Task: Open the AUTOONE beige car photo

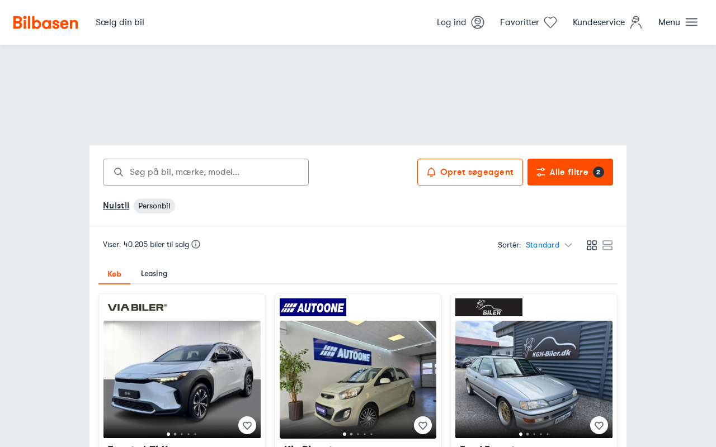Action: click(x=358, y=379)
